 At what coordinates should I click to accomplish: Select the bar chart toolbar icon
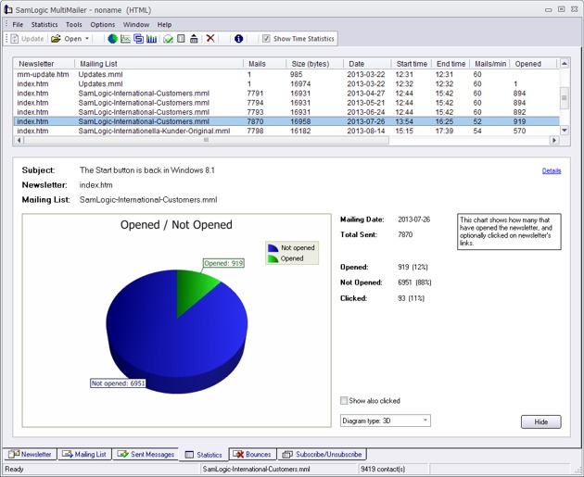point(151,39)
